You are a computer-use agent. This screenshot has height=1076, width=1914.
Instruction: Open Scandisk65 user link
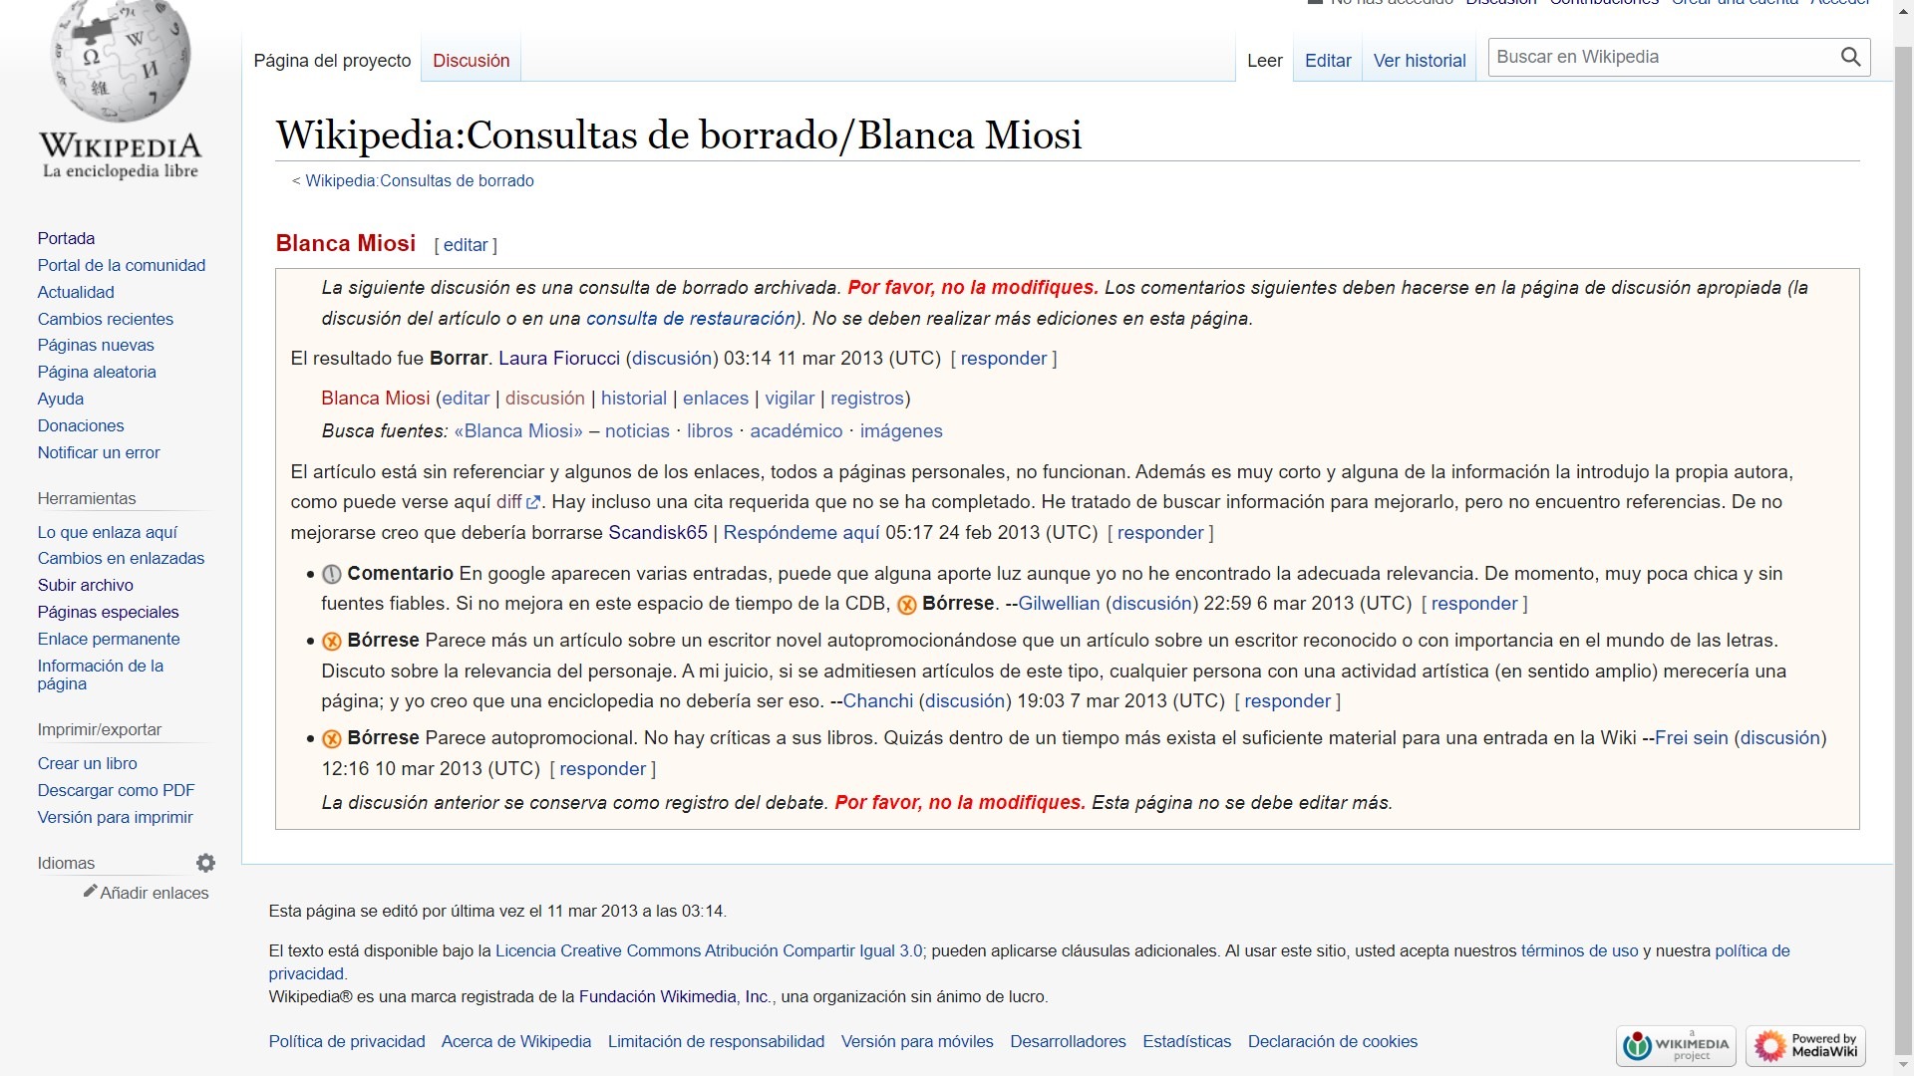(658, 533)
